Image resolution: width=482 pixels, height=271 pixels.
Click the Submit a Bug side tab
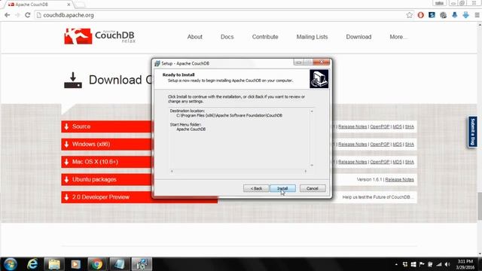[x=472, y=132]
